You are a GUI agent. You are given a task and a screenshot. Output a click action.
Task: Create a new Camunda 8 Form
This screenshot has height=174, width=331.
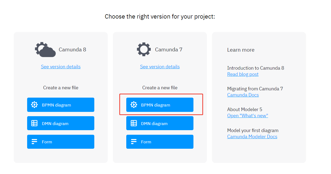(61, 142)
